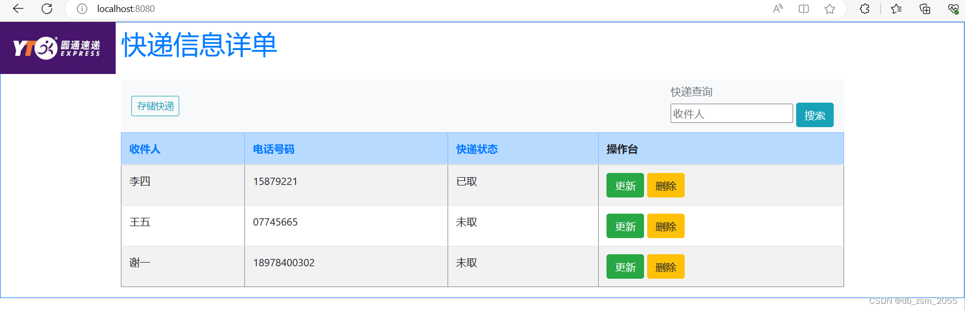Select the 未取 status for 王五

tap(466, 222)
